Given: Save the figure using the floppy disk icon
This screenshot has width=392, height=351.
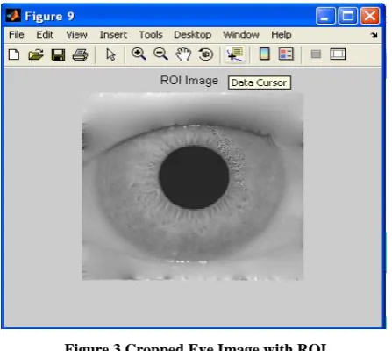Looking at the screenshot, I should tap(58, 54).
